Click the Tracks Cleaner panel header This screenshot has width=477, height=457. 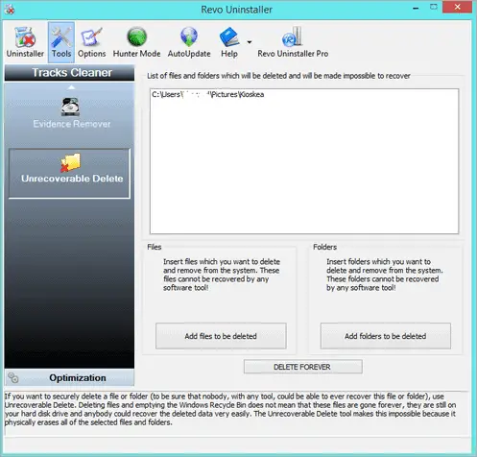tap(69, 73)
